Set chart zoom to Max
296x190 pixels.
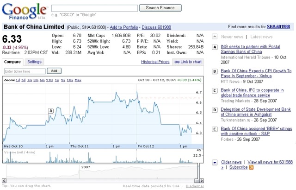pyautogui.click(x=78, y=80)
